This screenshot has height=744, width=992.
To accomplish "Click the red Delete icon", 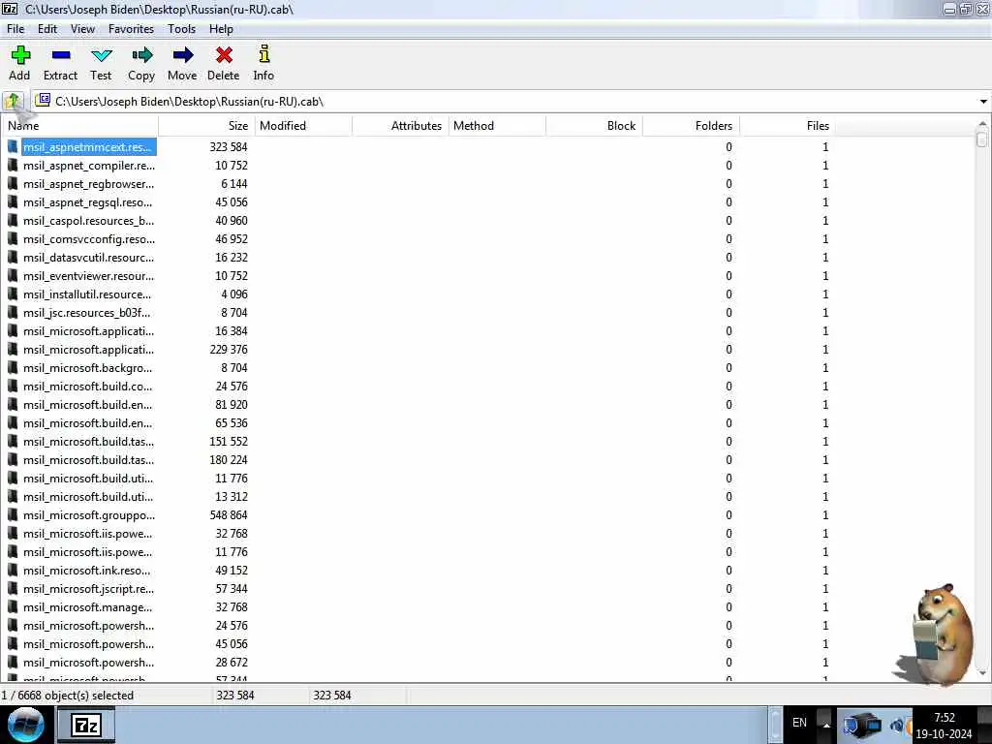I will [224, 55].
